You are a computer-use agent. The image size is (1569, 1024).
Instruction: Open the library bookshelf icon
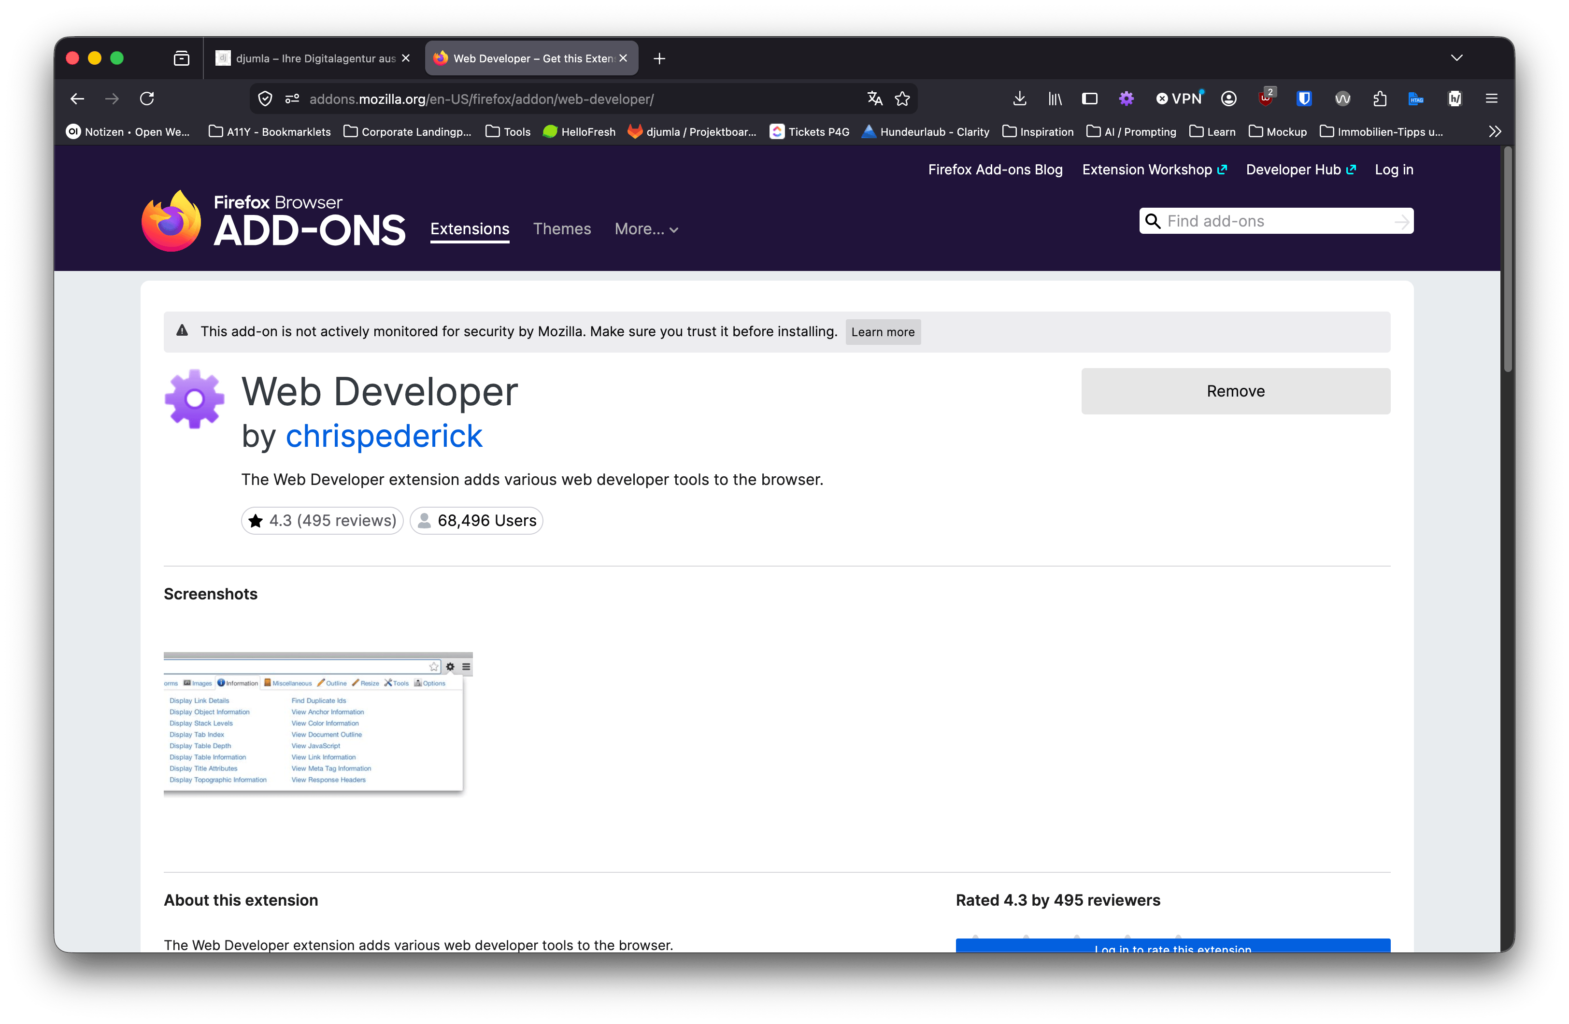(x=1055, y=99)
